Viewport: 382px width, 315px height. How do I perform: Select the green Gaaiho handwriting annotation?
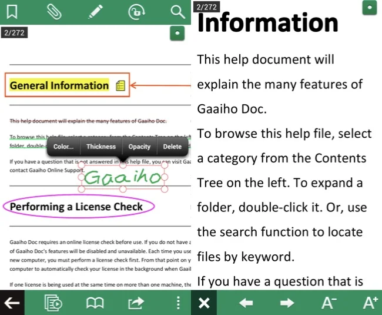coord(123,177)
